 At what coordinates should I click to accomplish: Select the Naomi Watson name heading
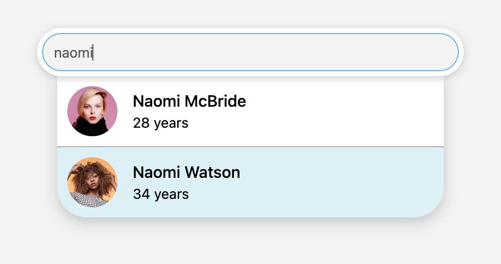[187, 172]
